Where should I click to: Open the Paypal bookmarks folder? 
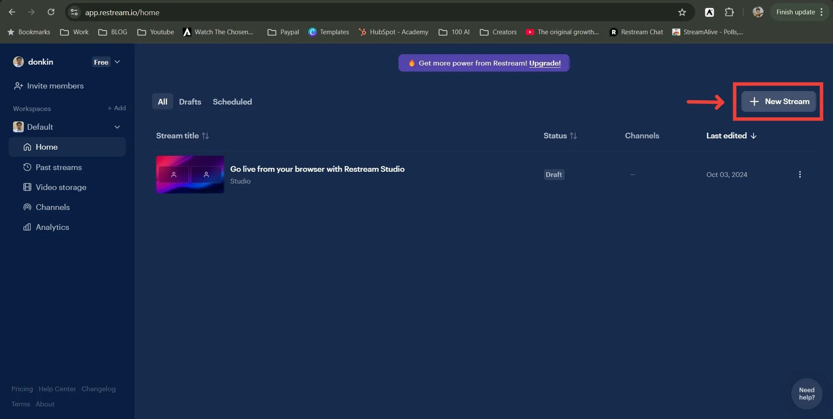283,32
